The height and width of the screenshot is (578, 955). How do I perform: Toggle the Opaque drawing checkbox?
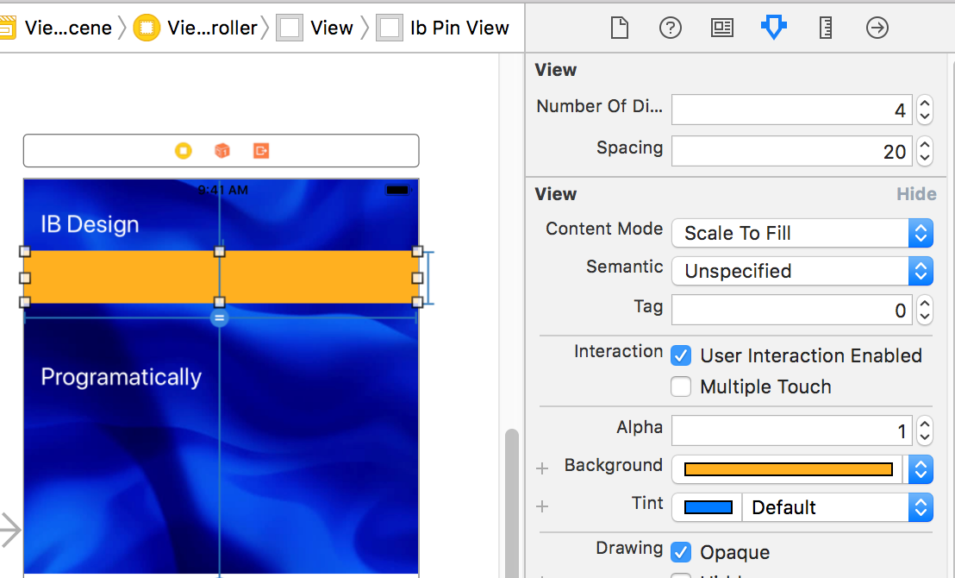click(x=681, y=552)
